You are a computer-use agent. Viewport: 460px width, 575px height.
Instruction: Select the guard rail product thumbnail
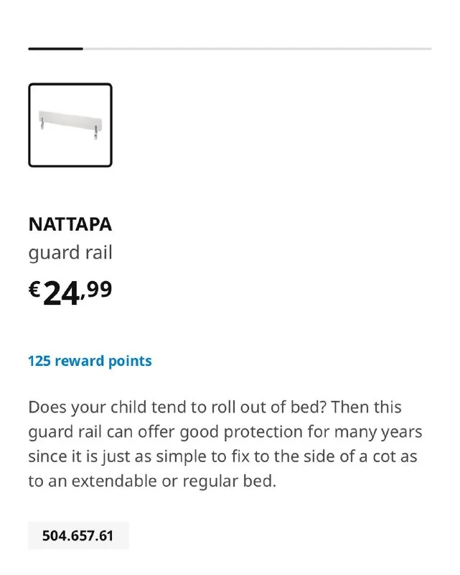70,125
